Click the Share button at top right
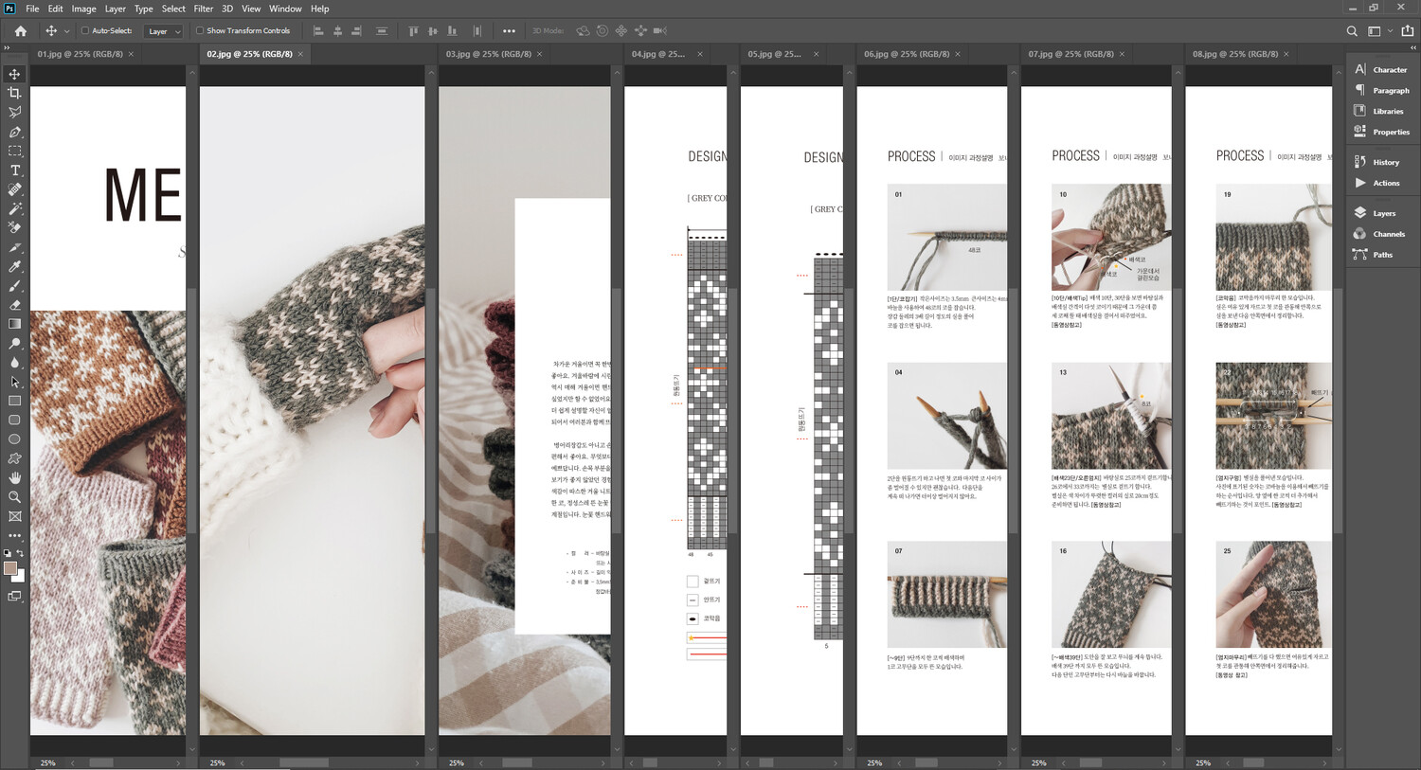This screenshot has height=770, width=1421. [x=1407, y=31]
